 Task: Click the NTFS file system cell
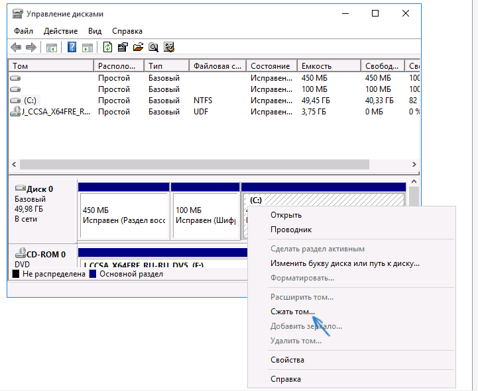[203, 101]
